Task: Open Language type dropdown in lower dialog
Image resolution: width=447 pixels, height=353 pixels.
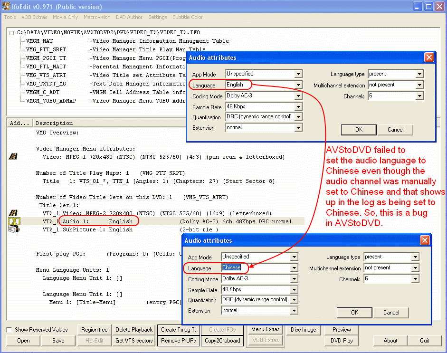Action: (x=415, y=257)
